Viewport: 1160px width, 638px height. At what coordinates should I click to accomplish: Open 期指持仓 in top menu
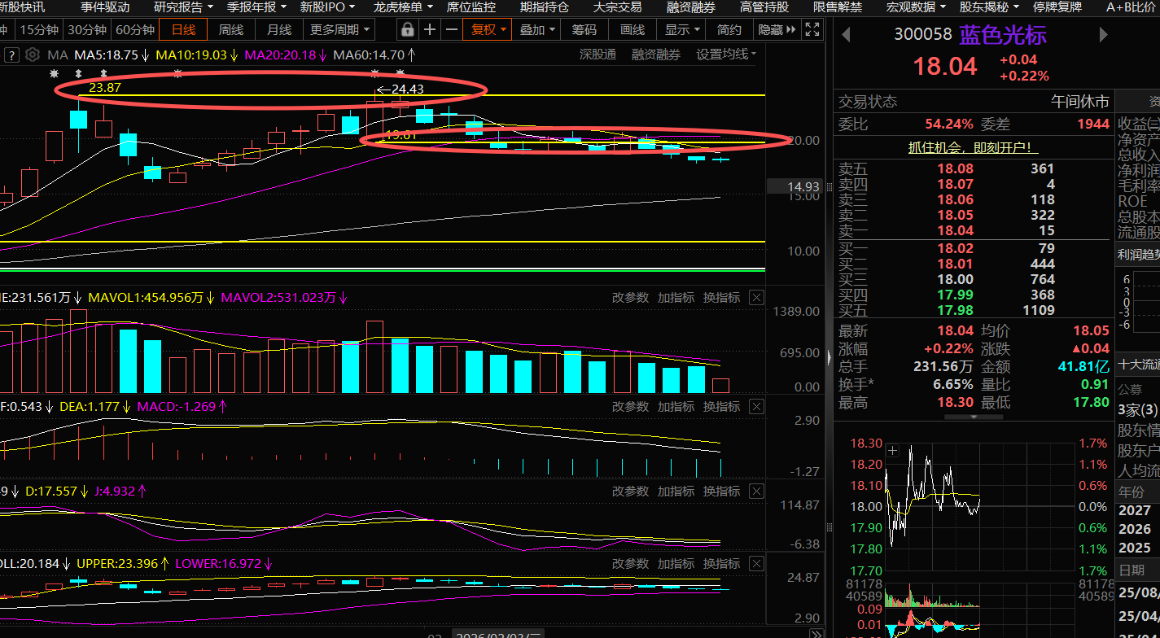(x=545, y=7)
